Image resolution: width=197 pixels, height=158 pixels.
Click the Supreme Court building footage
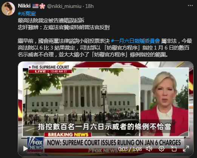(x=81, y=96)
